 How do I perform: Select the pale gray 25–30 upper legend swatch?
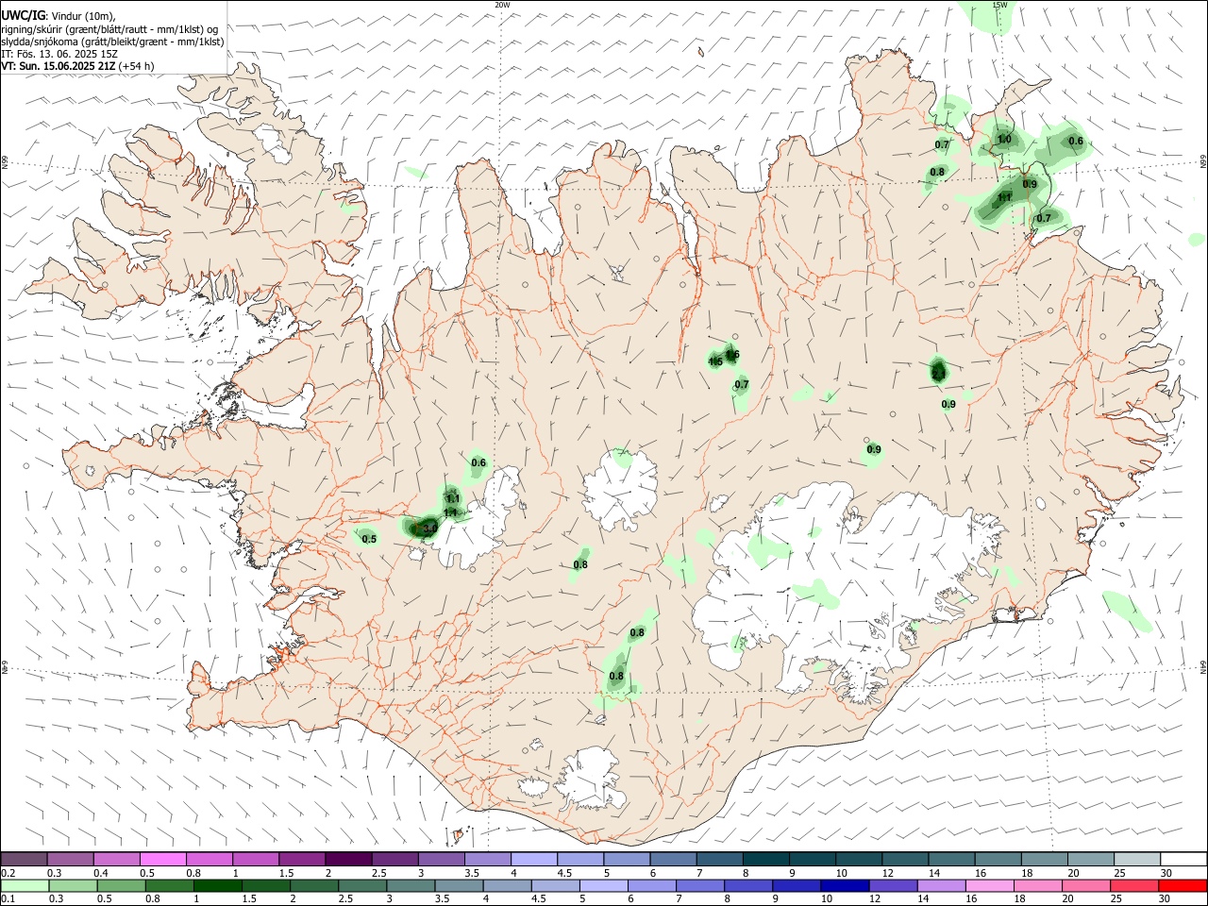click(x=1137, y=860)
